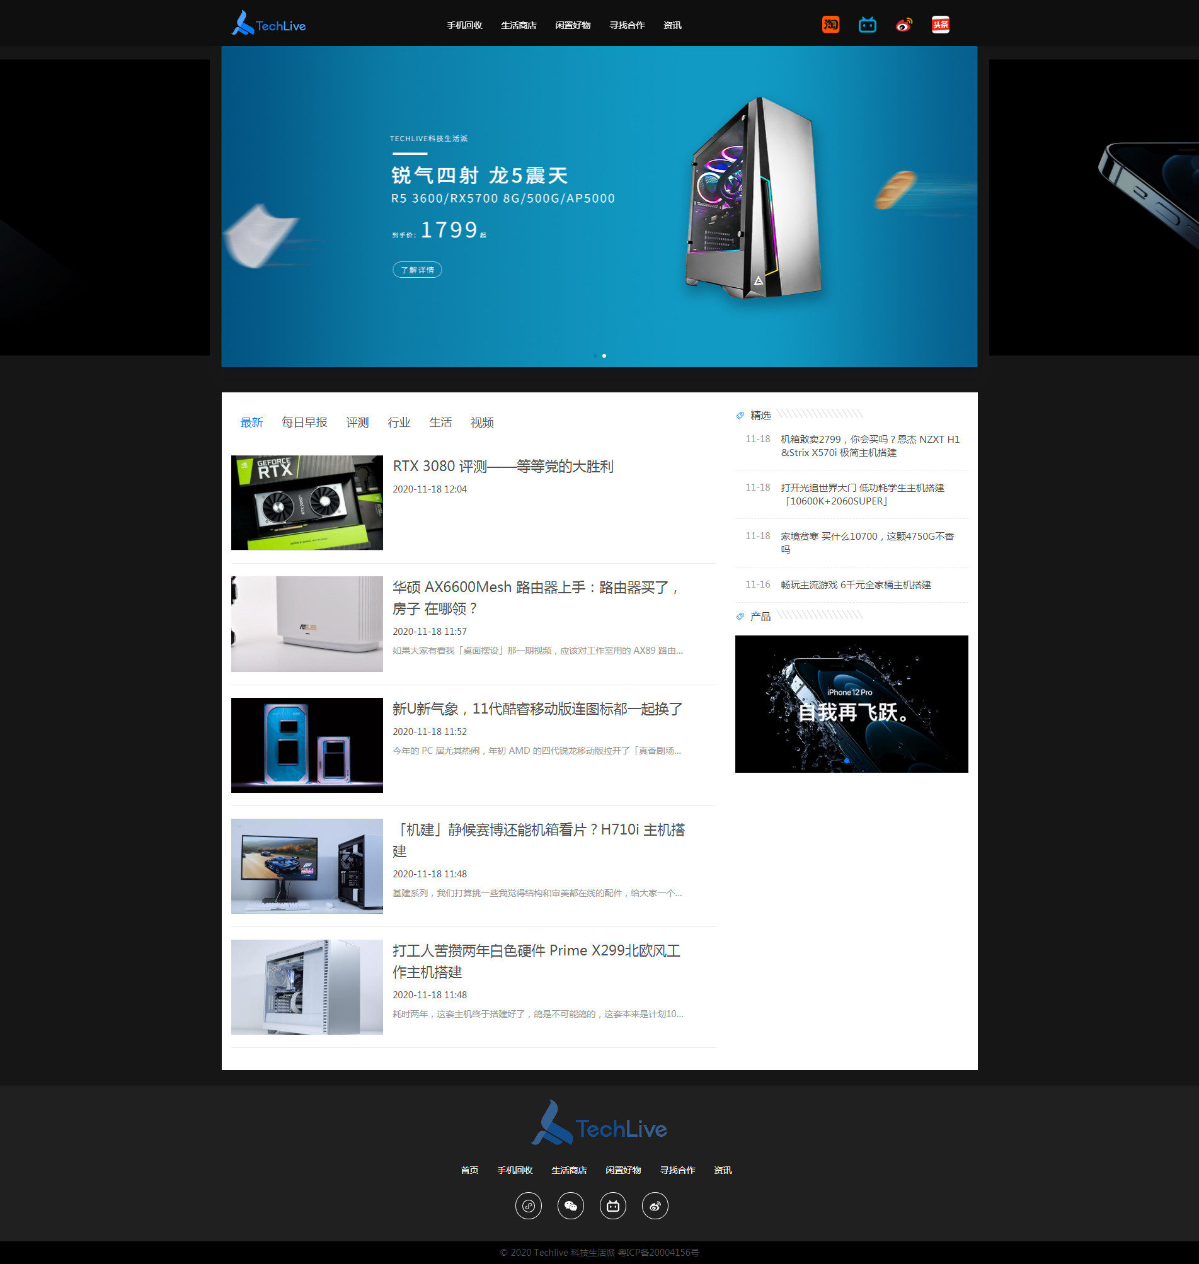Open 「机建」H710i 主机搭建 article title
This screenshot has height=1264, width=1199.
(x=539, y=841)
